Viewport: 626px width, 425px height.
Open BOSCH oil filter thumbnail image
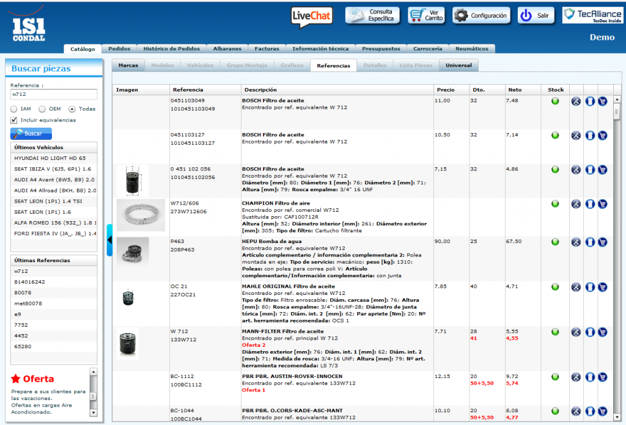(133, 181)
